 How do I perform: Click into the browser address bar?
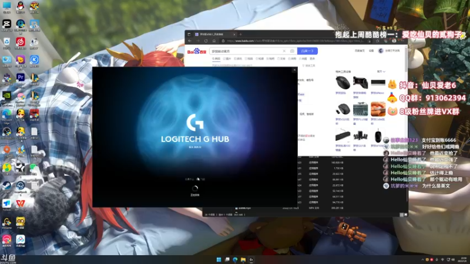(296, 40)
